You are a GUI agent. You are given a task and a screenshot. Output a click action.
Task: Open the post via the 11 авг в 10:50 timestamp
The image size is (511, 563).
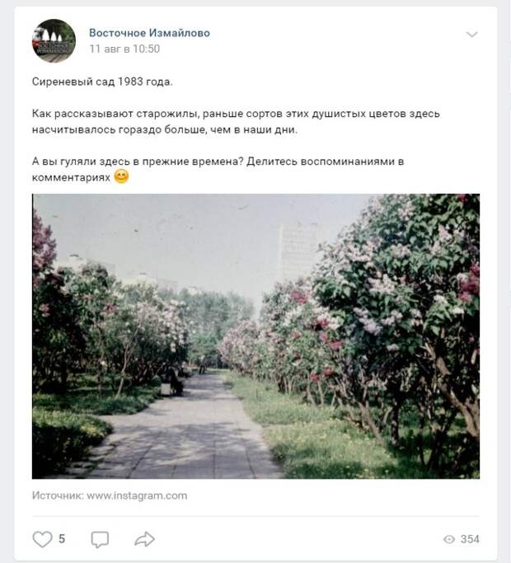[124, 49]
